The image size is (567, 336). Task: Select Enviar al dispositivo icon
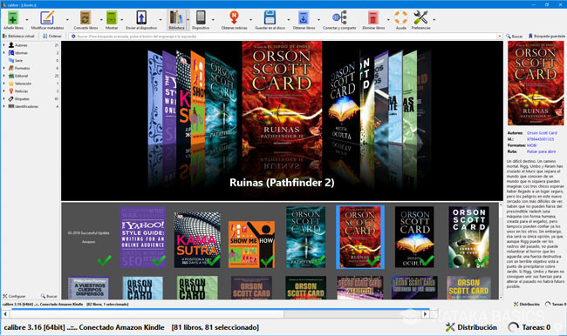(x=141, y=17)
